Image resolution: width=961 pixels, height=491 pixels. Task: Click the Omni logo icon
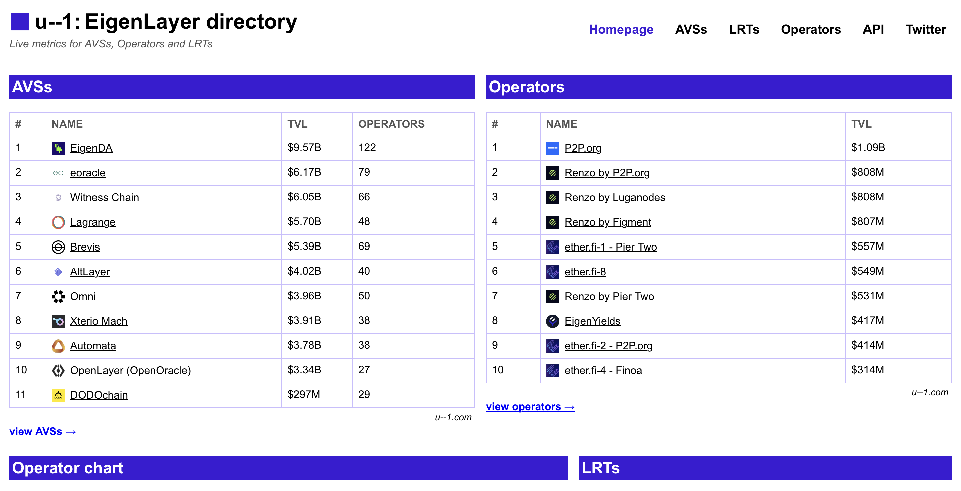click(x=58, y=296)
